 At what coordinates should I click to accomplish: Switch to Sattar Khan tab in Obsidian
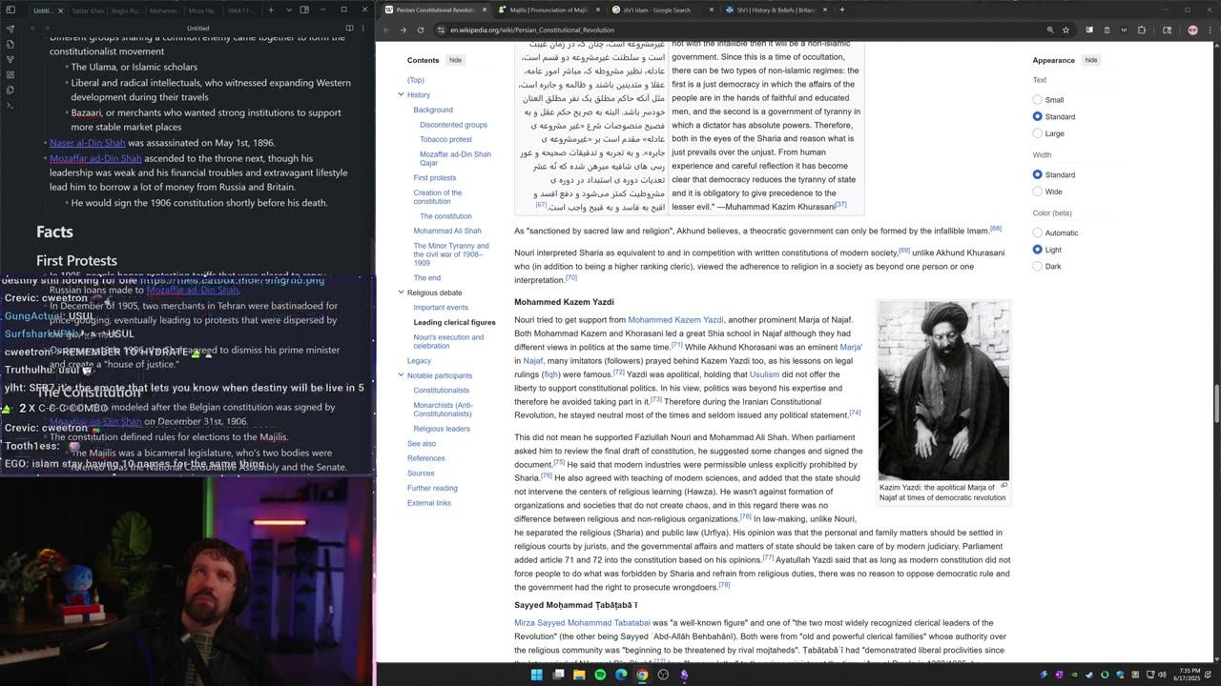pyautogui.click(x=87, y=10)
